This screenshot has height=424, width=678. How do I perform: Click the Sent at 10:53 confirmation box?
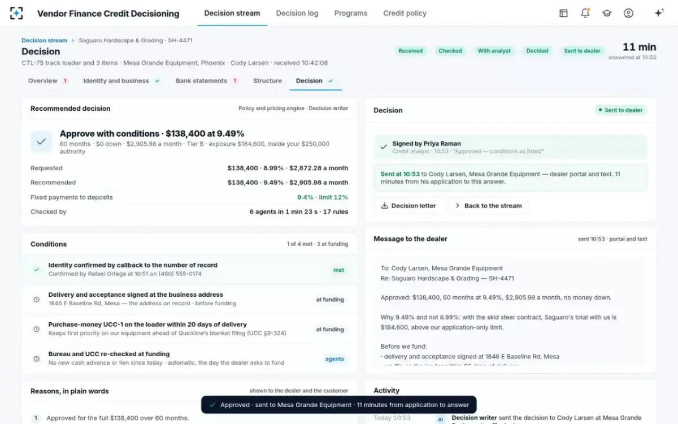click(511, 178)
